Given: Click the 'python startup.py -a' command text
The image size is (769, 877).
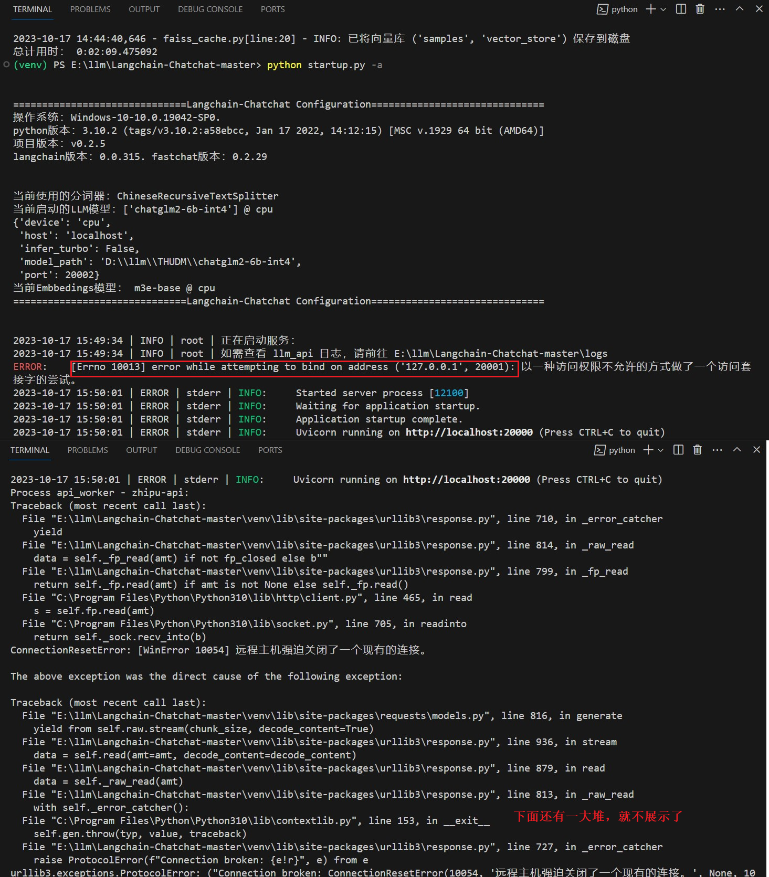Looking at the screenshot, I should [324, 65].
